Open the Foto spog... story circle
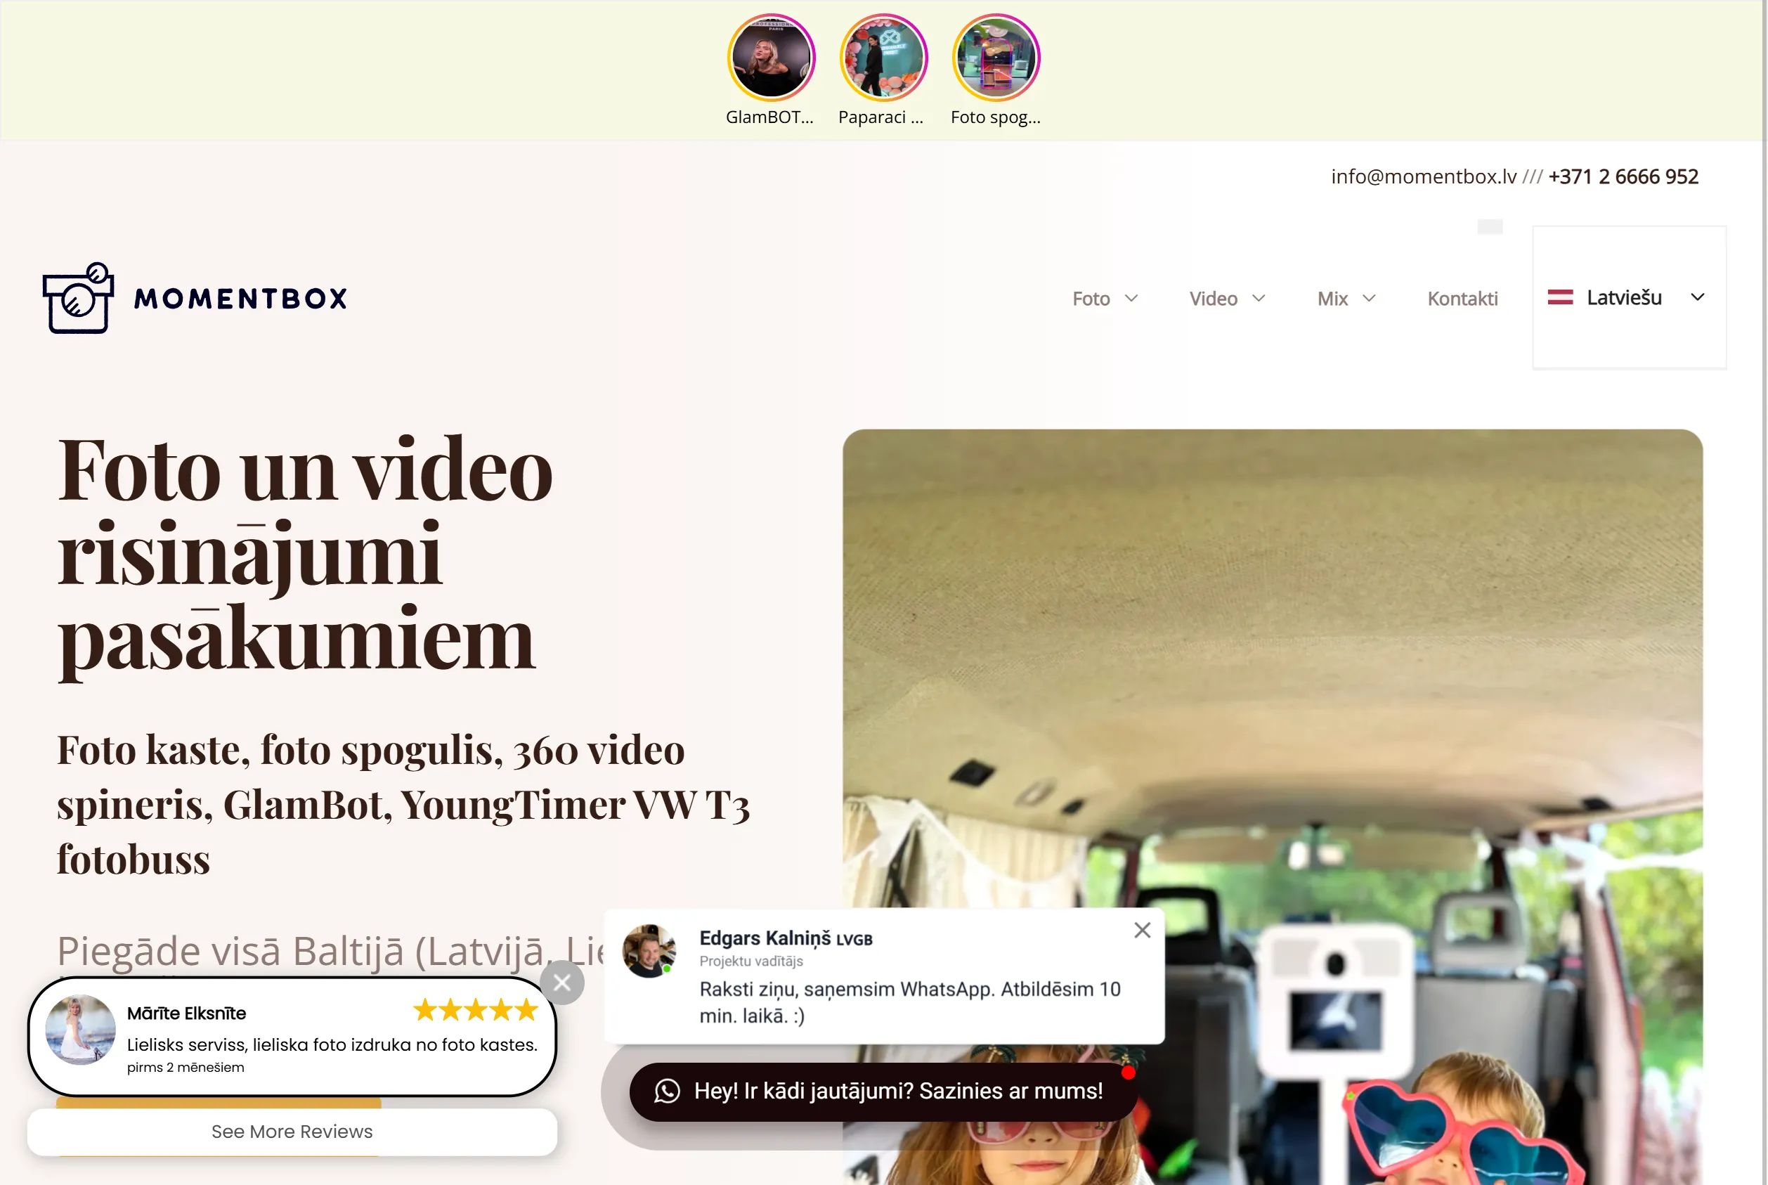Screen dimensions: 1768x1185 tap(996, 58)
